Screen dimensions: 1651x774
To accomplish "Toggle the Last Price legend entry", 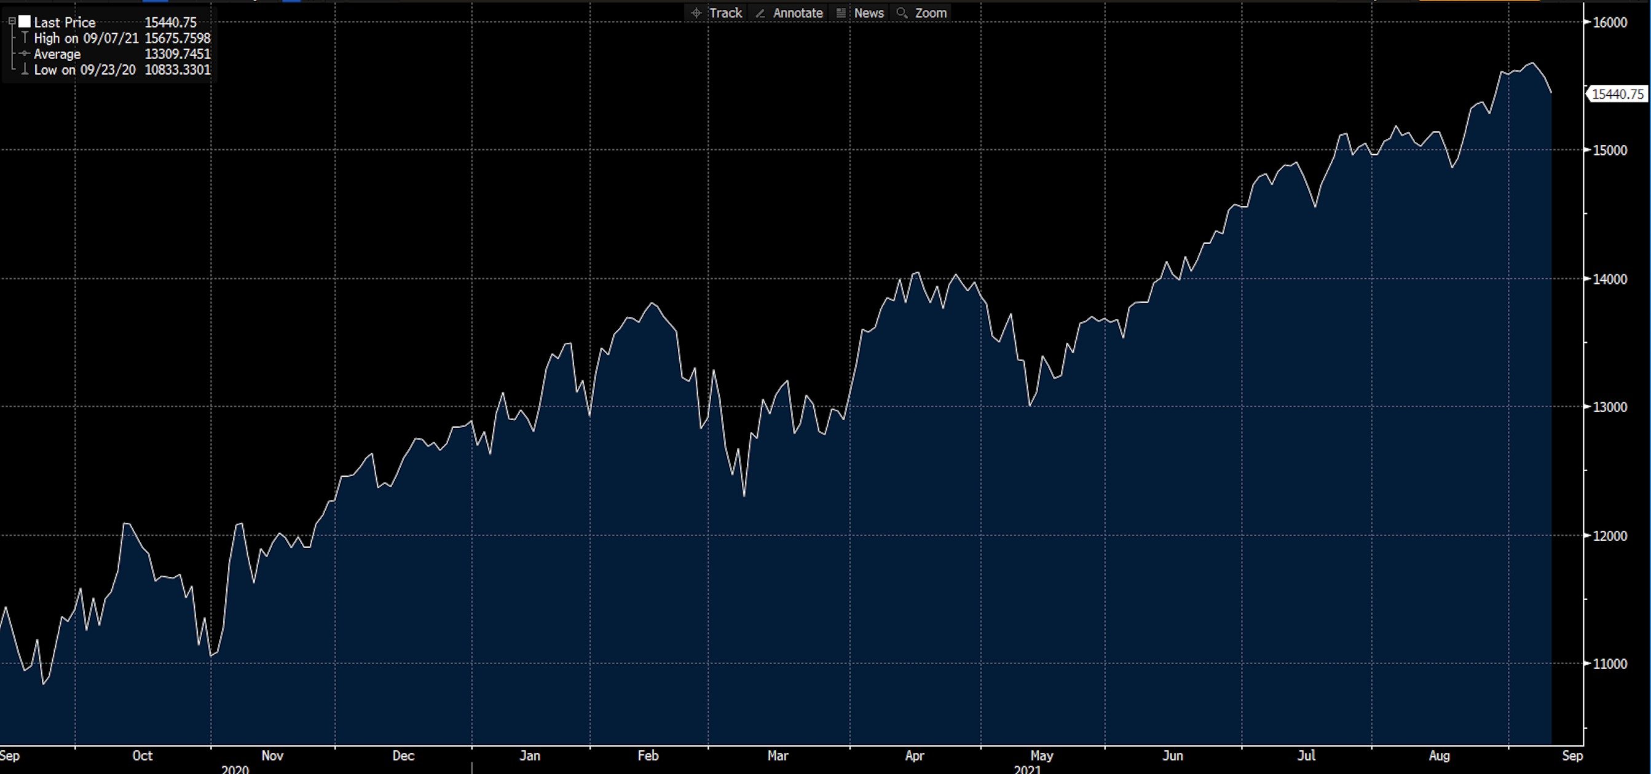I will pyautogui.click(x=64, y=21).
